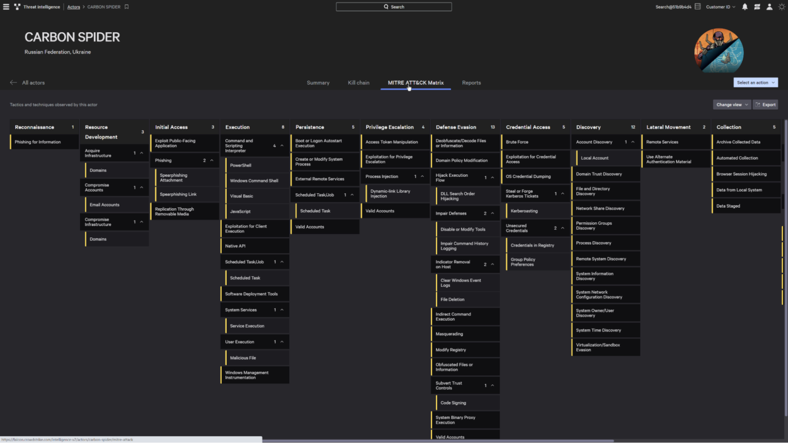Open the user profile icon

[x=769, y=7]
